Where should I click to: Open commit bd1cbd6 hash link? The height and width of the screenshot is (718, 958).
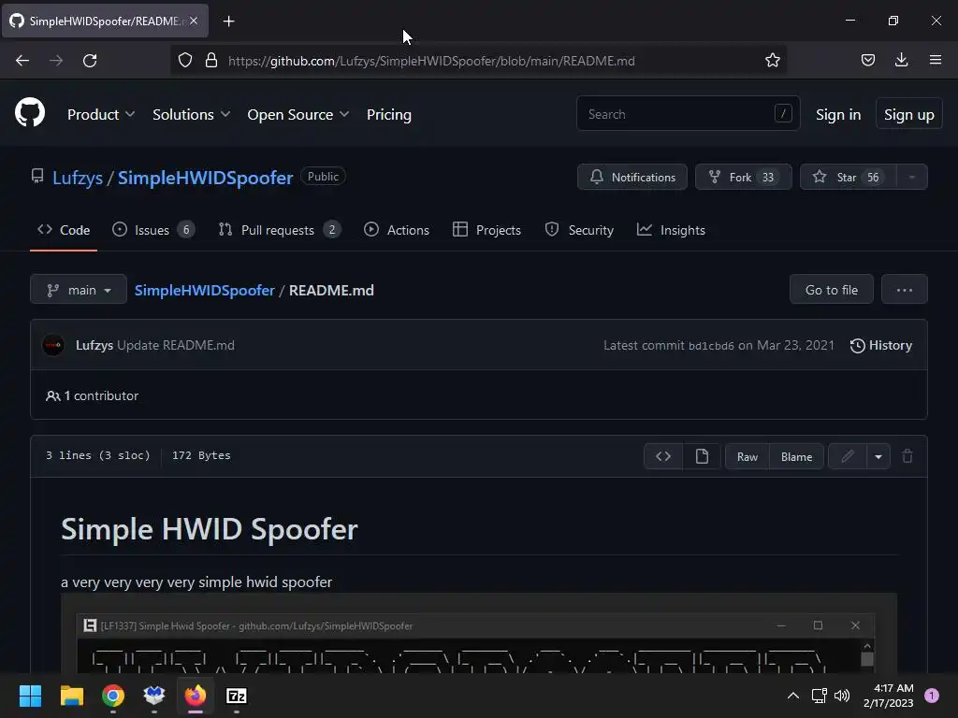pyautogui.click(x=711, y=346)
